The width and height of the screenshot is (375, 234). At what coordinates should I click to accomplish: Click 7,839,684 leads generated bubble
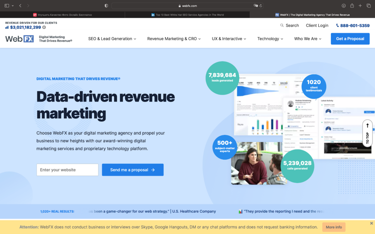point(222,78)
